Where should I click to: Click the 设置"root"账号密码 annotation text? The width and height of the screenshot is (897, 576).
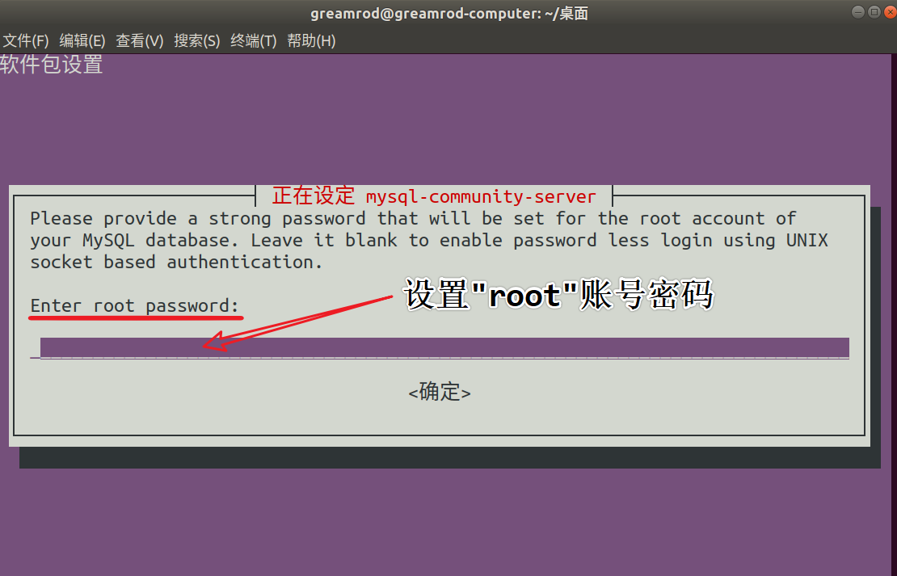tap(559, 295)
